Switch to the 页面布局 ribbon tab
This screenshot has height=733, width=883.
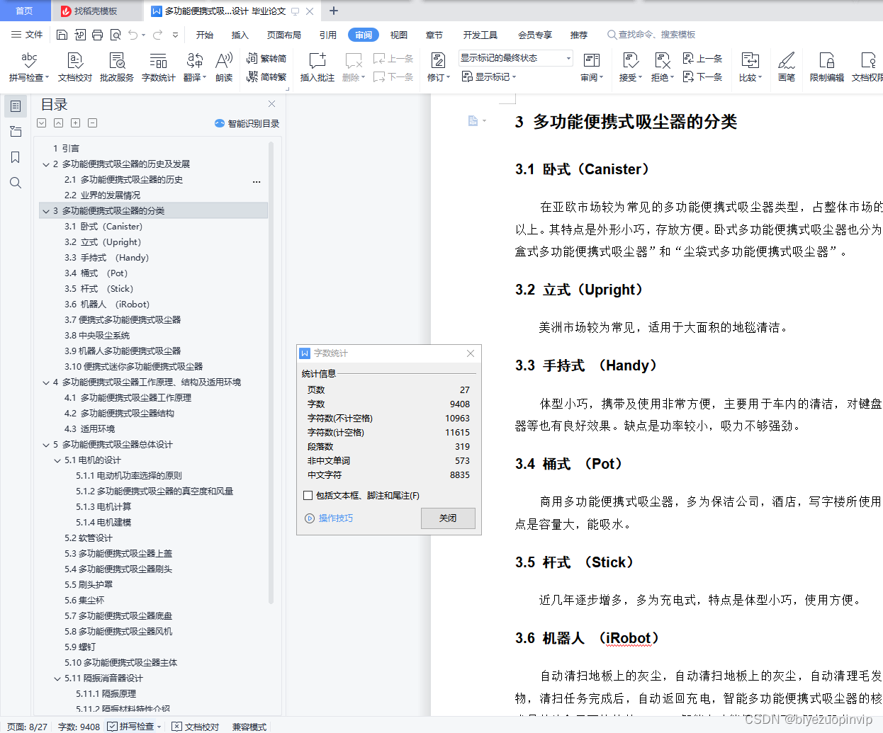tap(283, 34)
